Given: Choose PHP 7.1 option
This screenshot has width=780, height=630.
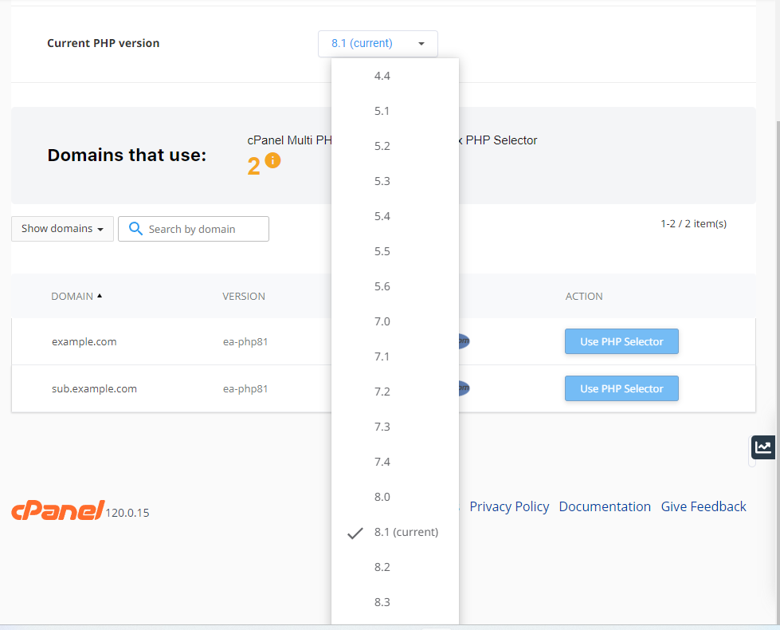Looking at the screenshot, I should click(395, 357).
